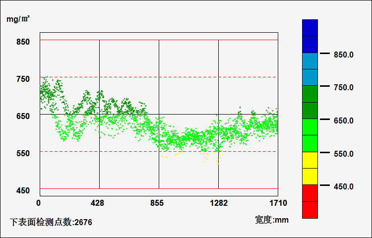This screenshot has height=238, width=372.
Task: Click the bright green legend color band
Action: (x=310, y=135)
